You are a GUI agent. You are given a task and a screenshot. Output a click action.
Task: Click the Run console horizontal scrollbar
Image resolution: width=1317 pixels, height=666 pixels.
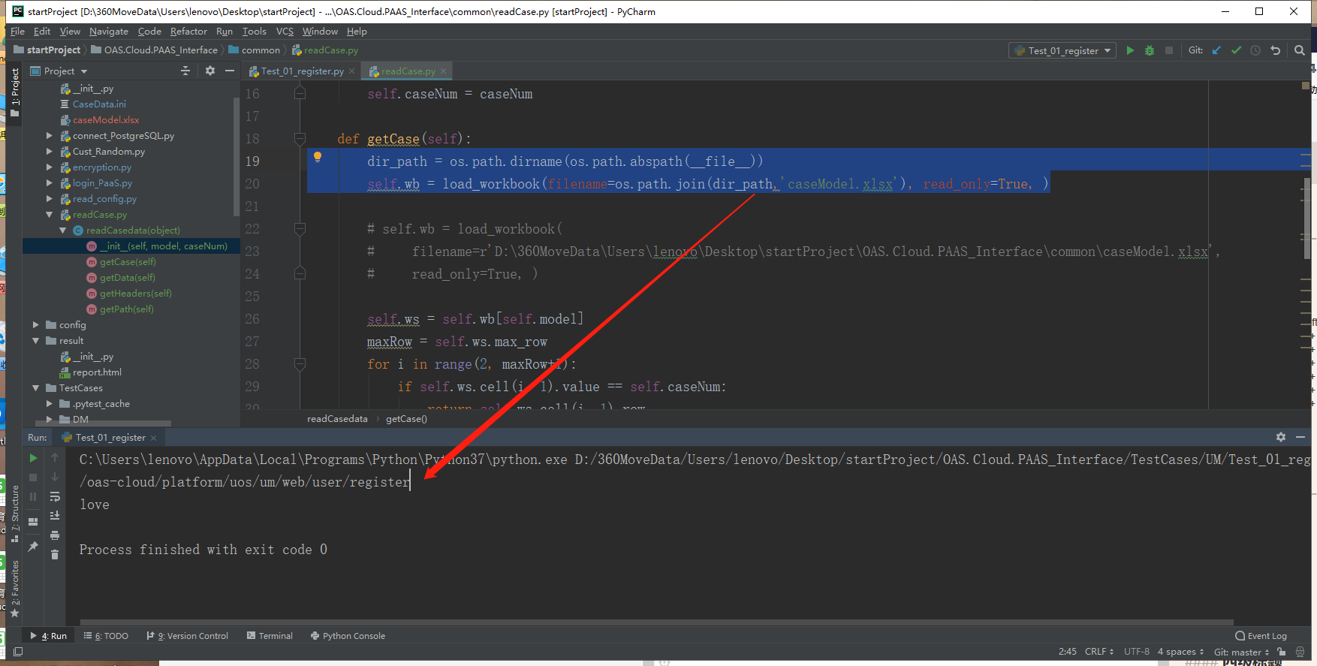pyautogui.click(x=657, y=622)
